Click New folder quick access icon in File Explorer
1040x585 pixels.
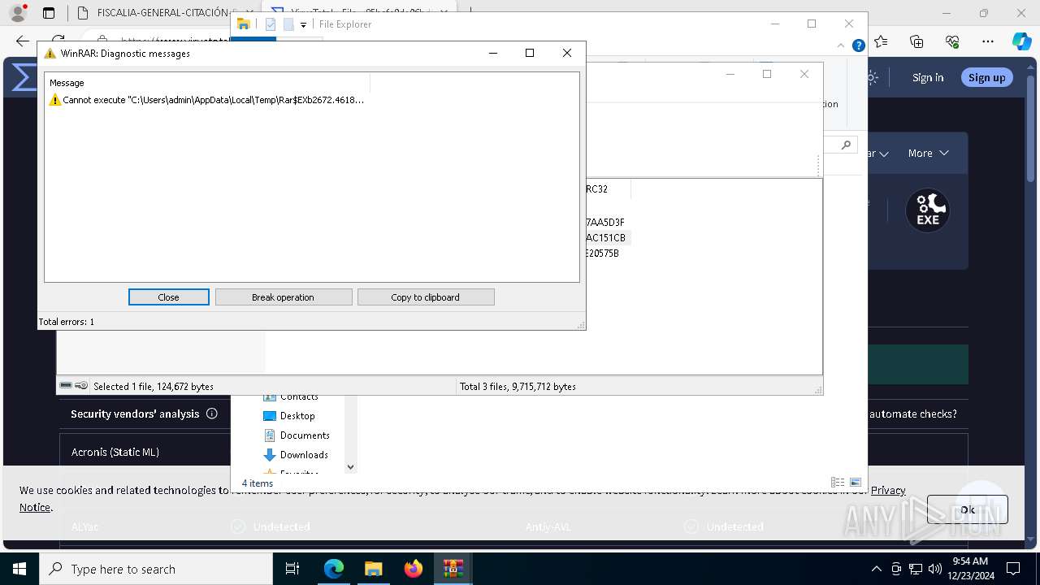coord(288,24)
